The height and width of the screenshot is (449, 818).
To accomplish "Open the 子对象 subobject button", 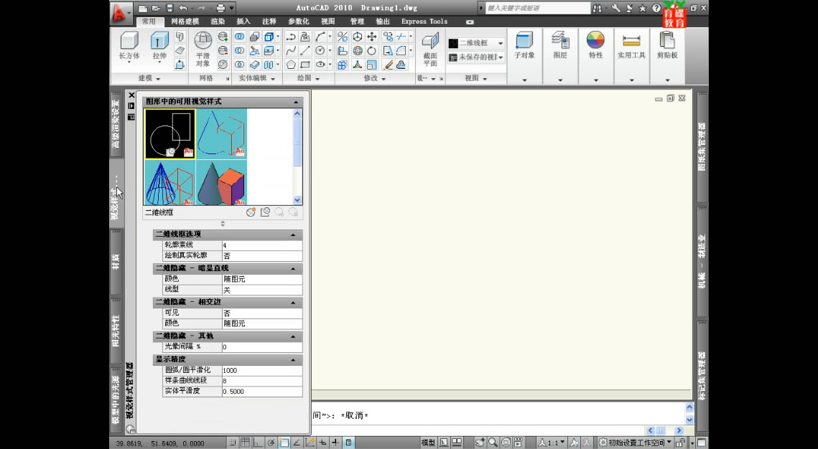I will 524,44.
